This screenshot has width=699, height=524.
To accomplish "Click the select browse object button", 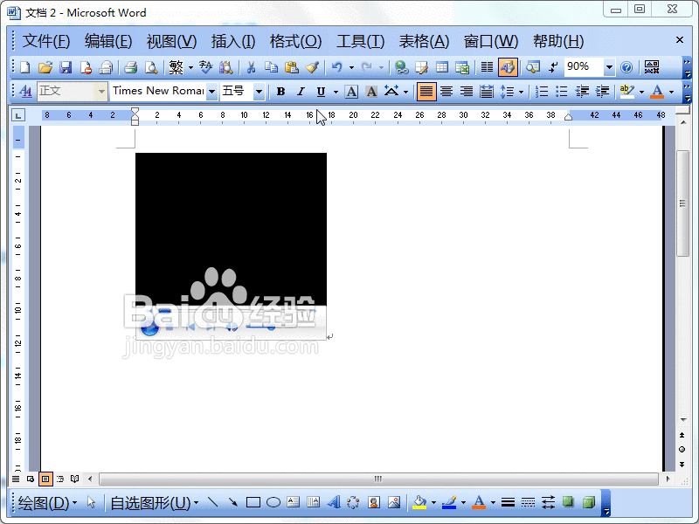I will tap(682, 449).
